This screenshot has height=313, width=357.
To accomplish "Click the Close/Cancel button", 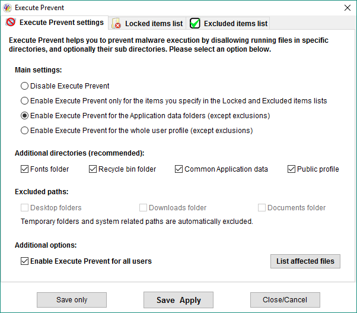I will 285,300.
